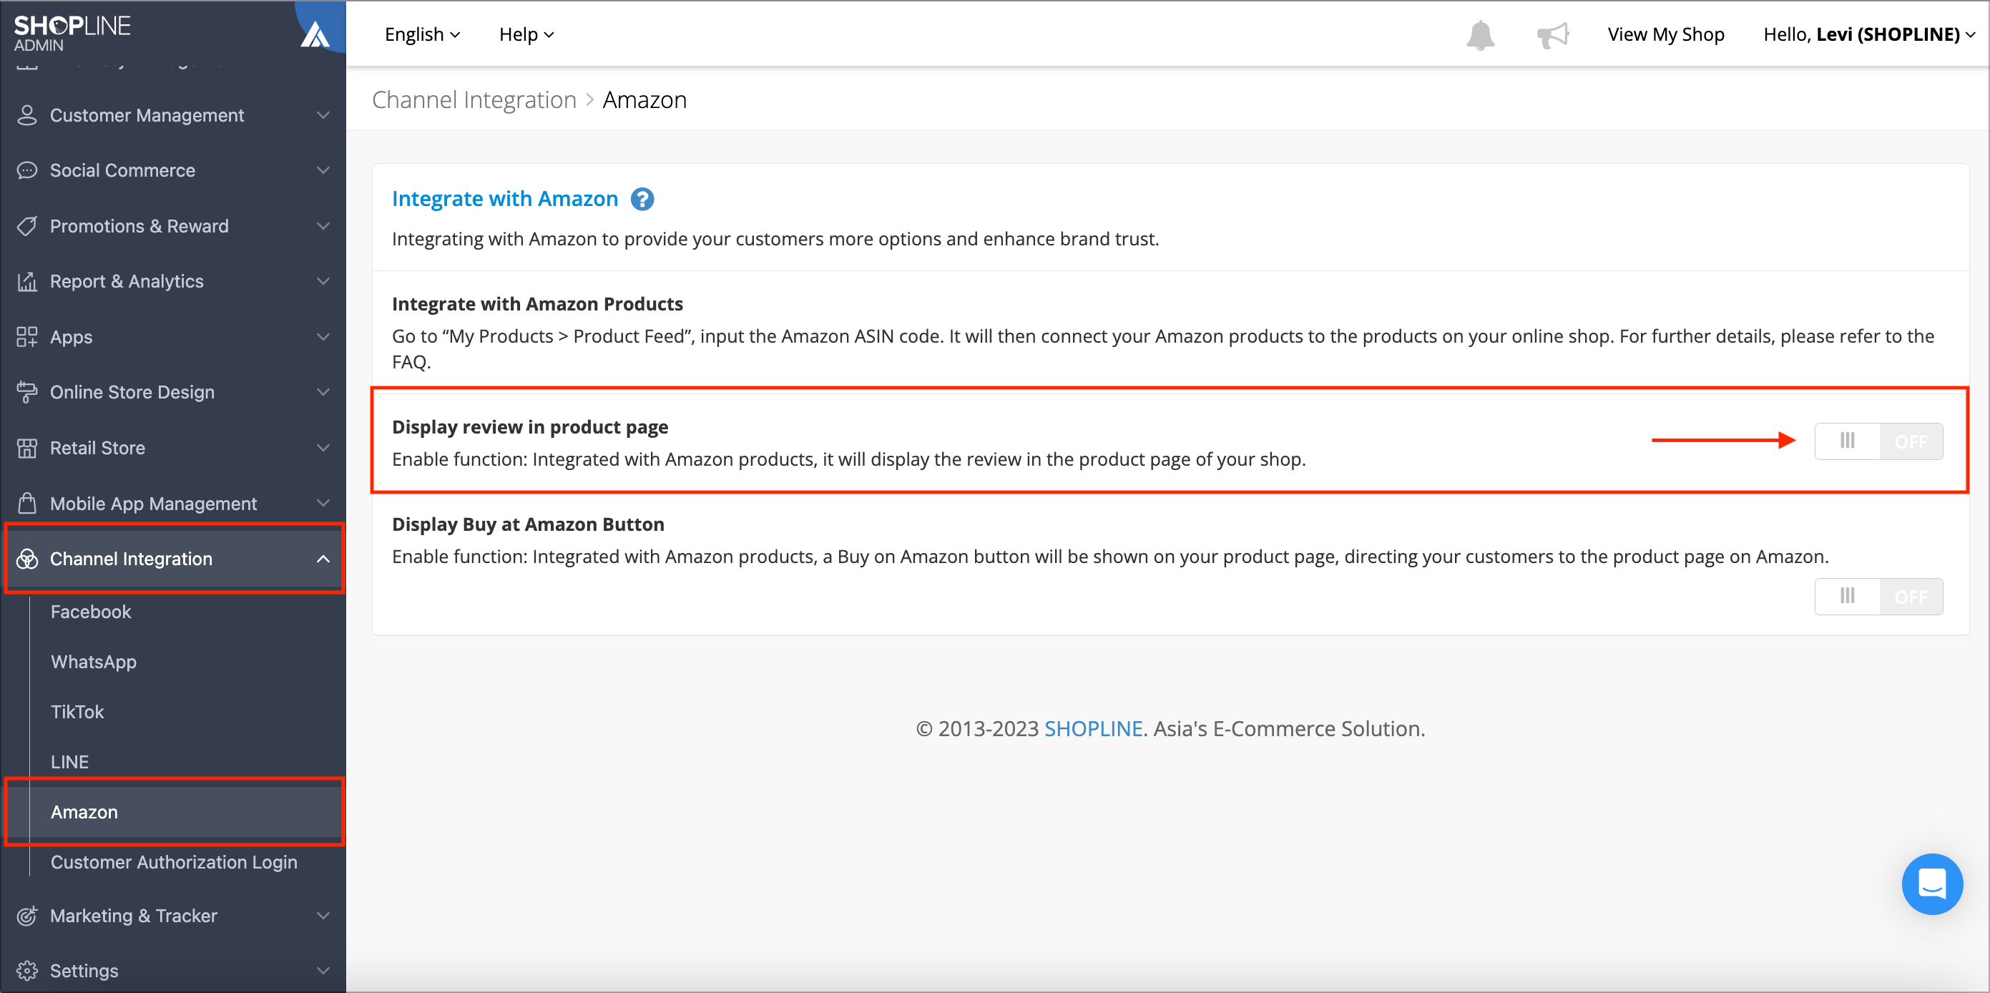
Task: Click the Integrate with Amazon heading
Action: click(x=504, y=200)
